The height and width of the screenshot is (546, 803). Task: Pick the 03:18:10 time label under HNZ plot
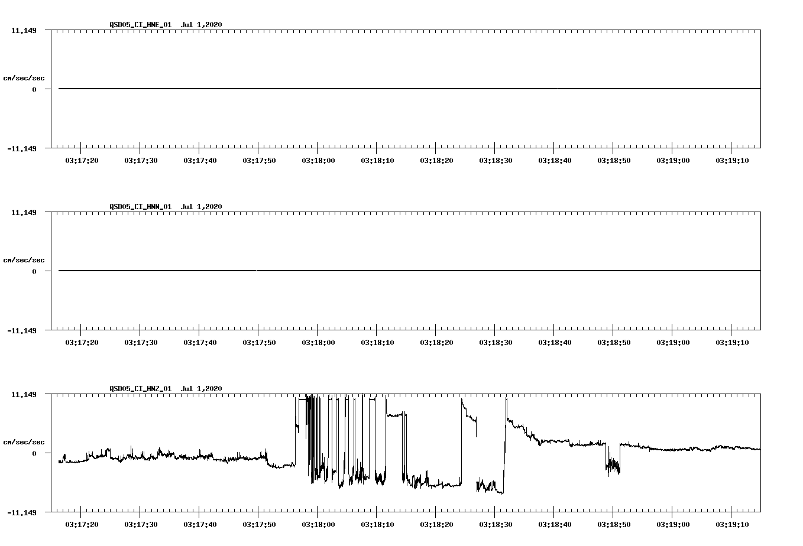377,525
